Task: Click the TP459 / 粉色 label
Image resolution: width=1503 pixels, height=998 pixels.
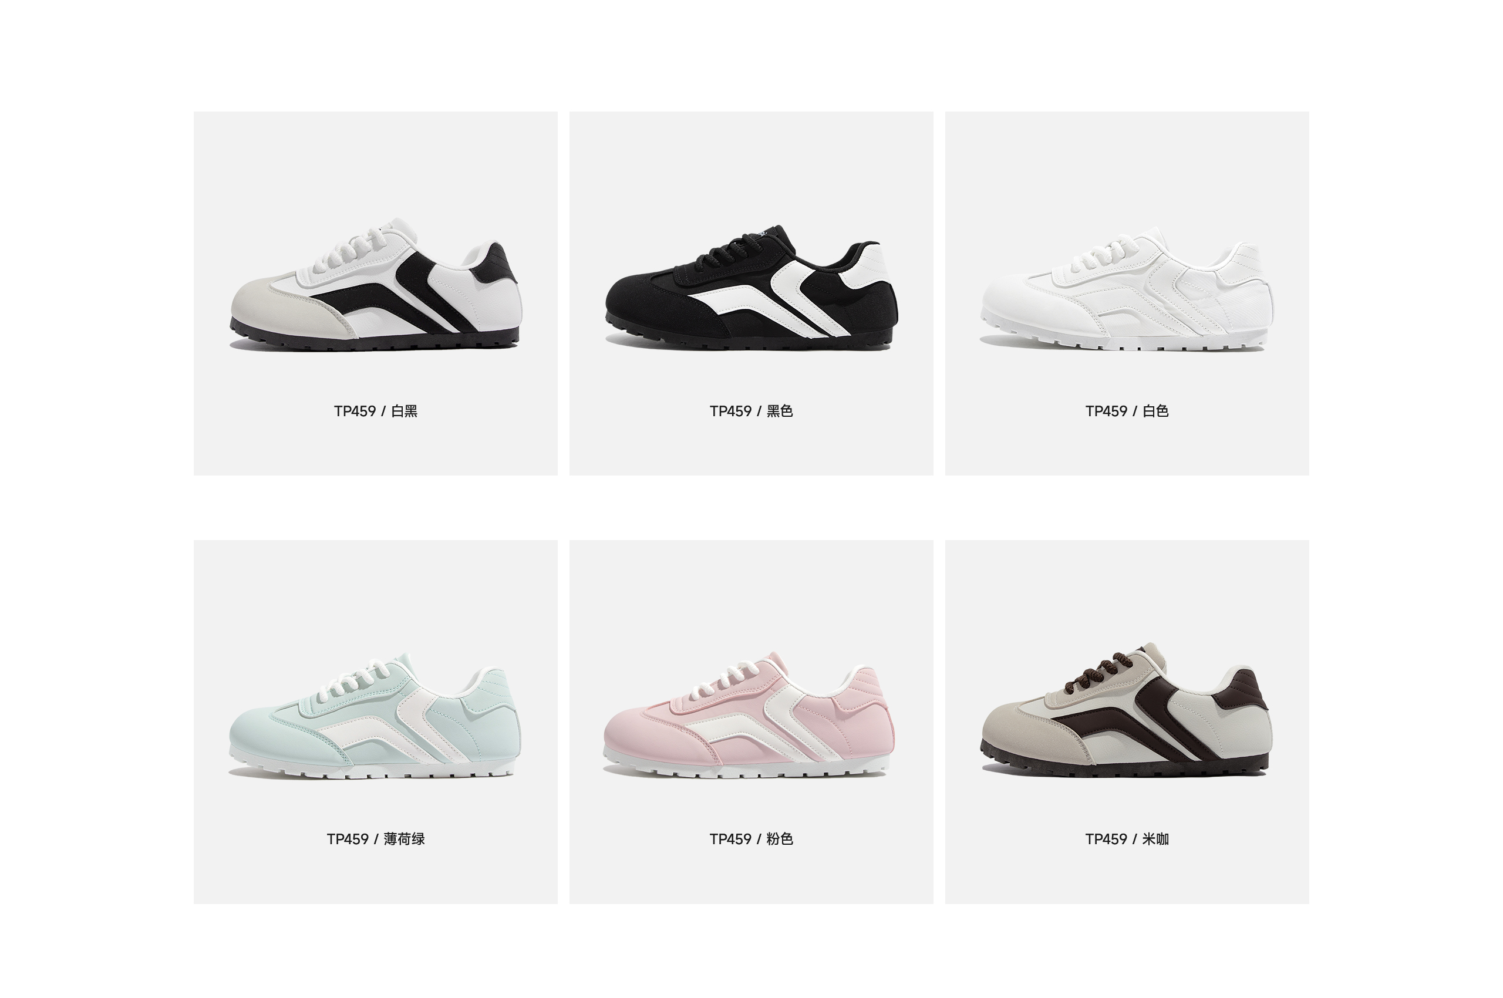Action: click(751, 839)
